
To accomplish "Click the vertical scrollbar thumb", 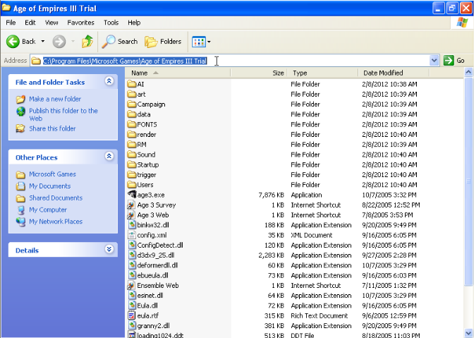I will 468,181.
